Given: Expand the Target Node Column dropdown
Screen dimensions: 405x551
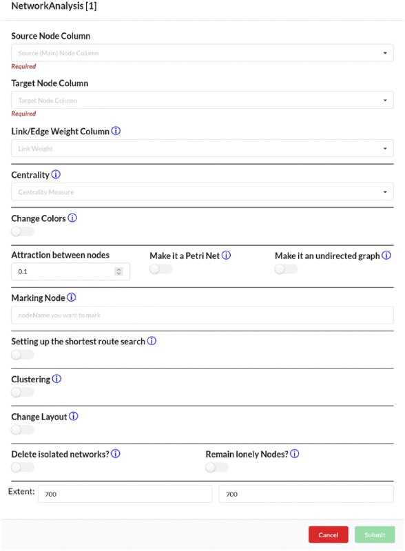Looking at the screenshot, I should 202,100.
